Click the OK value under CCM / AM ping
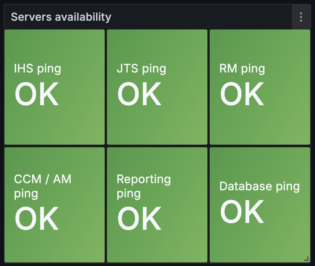Screen dimensions: 315x266 (37, 218)
